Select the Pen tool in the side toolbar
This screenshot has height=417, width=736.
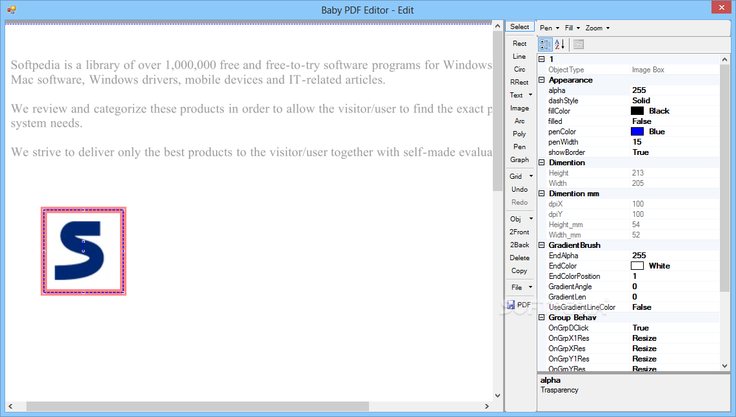[520, 147]
